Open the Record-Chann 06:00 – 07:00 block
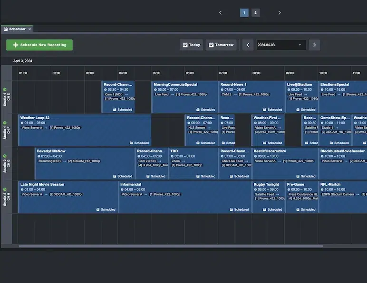Image resolution: width=367 pixels, height=283 pixels. (x=201, y=130)
